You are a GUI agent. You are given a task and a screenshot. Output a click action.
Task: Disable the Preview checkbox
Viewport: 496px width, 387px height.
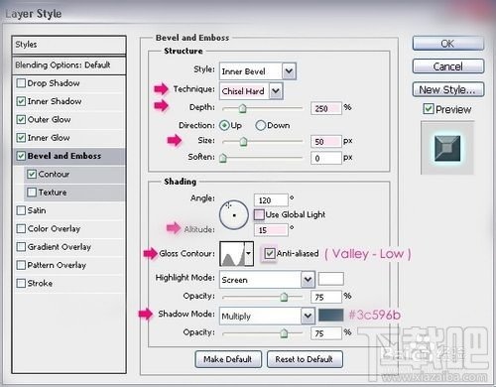[429, 109]
